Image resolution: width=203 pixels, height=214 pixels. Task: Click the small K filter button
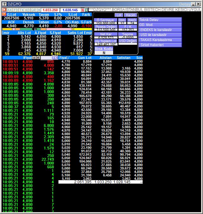[x=38, y=58]
